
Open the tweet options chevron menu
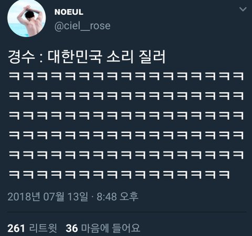click(x=243, y=9)
